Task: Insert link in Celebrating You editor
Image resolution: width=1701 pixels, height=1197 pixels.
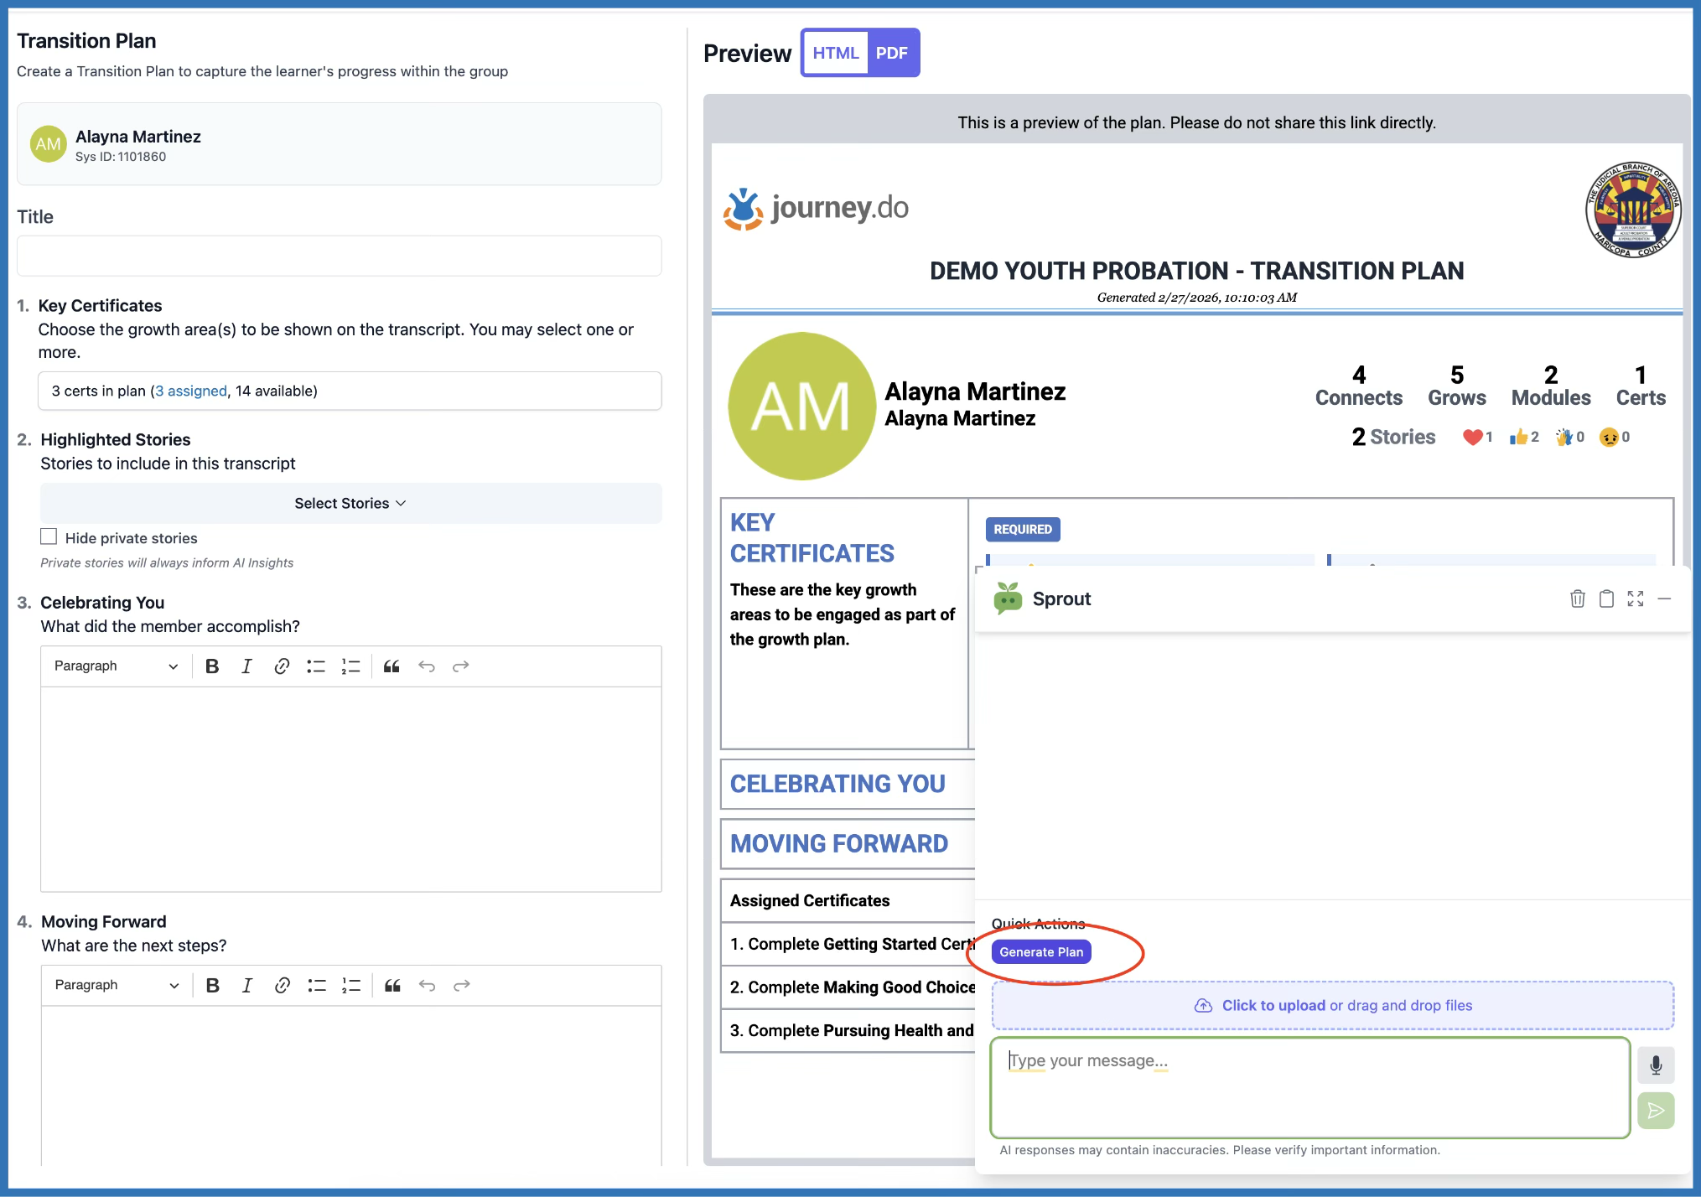Action: point(282,666)
